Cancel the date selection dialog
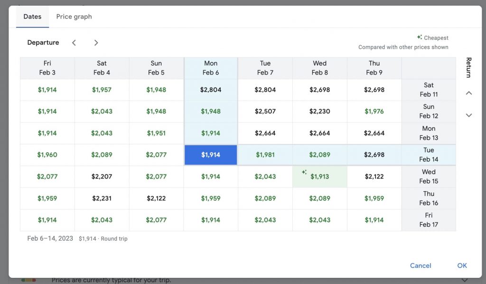Image resolution: width=486 pixels, height=284 pixels. [421, 265]
